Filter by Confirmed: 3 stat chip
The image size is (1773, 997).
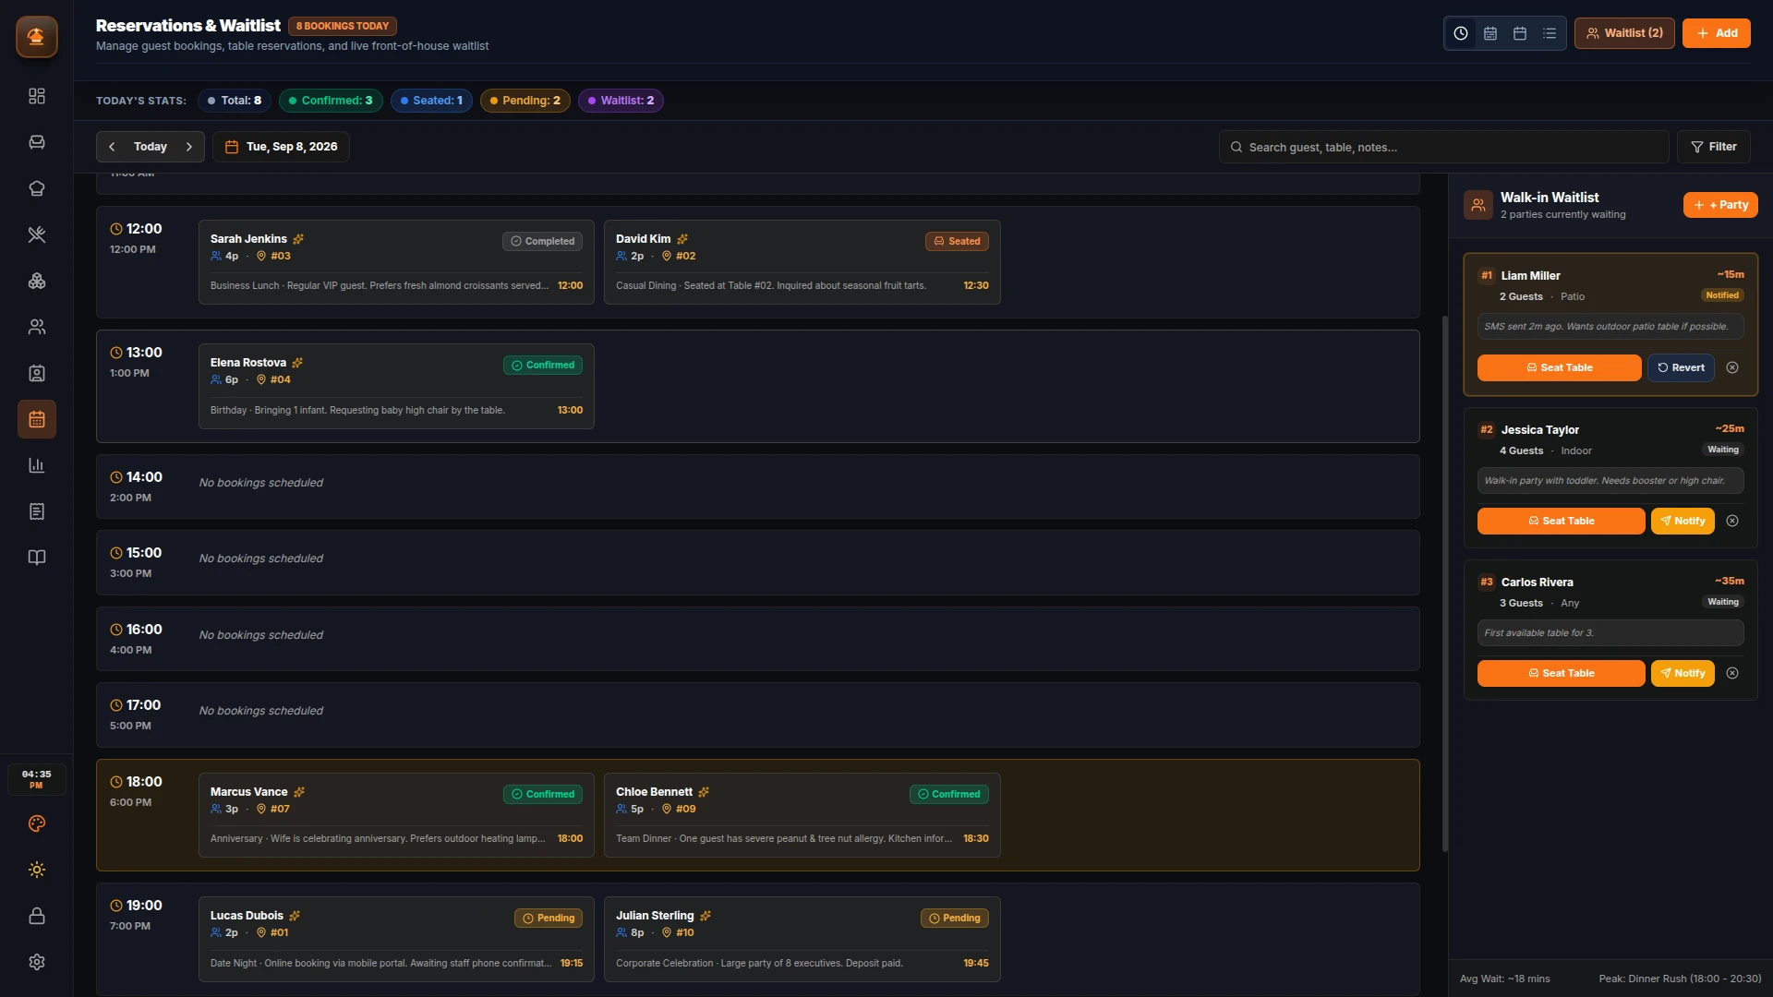[331, 101]
